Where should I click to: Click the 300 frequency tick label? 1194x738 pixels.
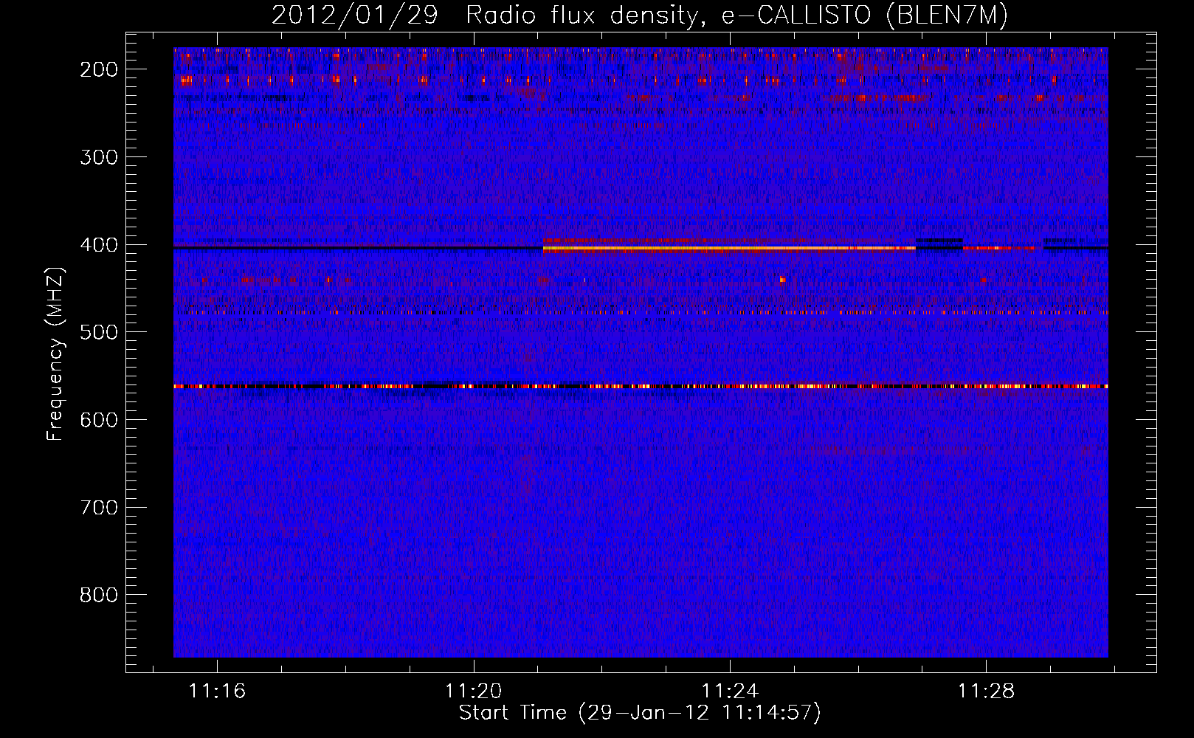coord(99,157)
